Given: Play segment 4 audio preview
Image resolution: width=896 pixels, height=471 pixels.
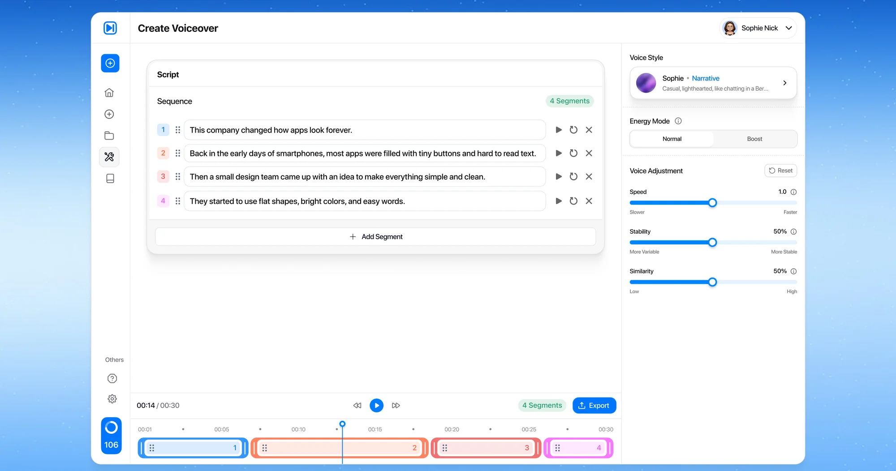Looking at the screenshot, I should pyautogui.click(x=559, y=201).
